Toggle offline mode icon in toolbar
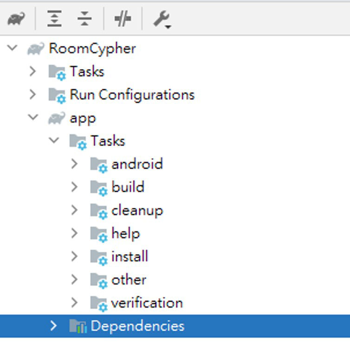The width and height of the screenshot is (350, 349). click(123, 19)
